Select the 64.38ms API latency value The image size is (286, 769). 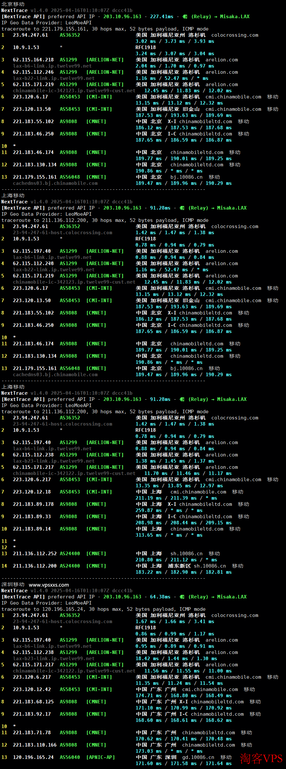160,597
